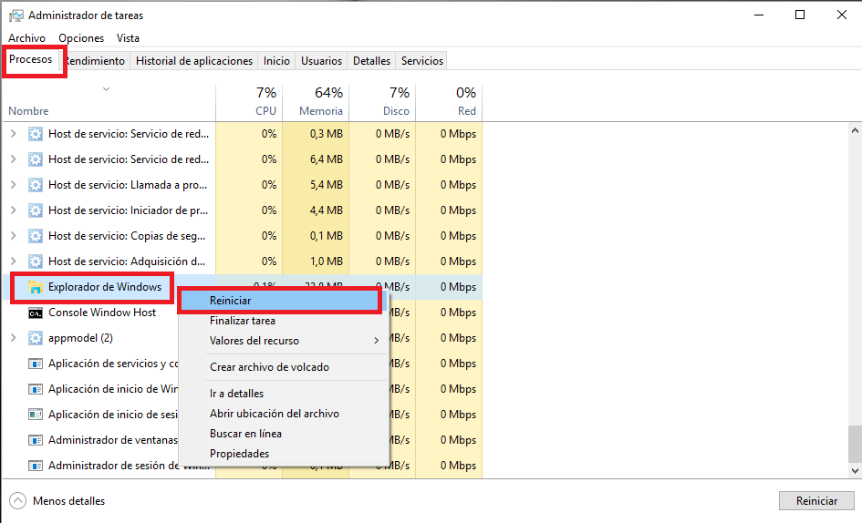Click gear icon of Llamada a pro... row
862x523 pixels.
[36, 185]
